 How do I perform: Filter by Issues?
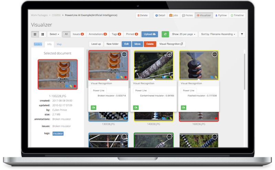click(x=78, y=34)
